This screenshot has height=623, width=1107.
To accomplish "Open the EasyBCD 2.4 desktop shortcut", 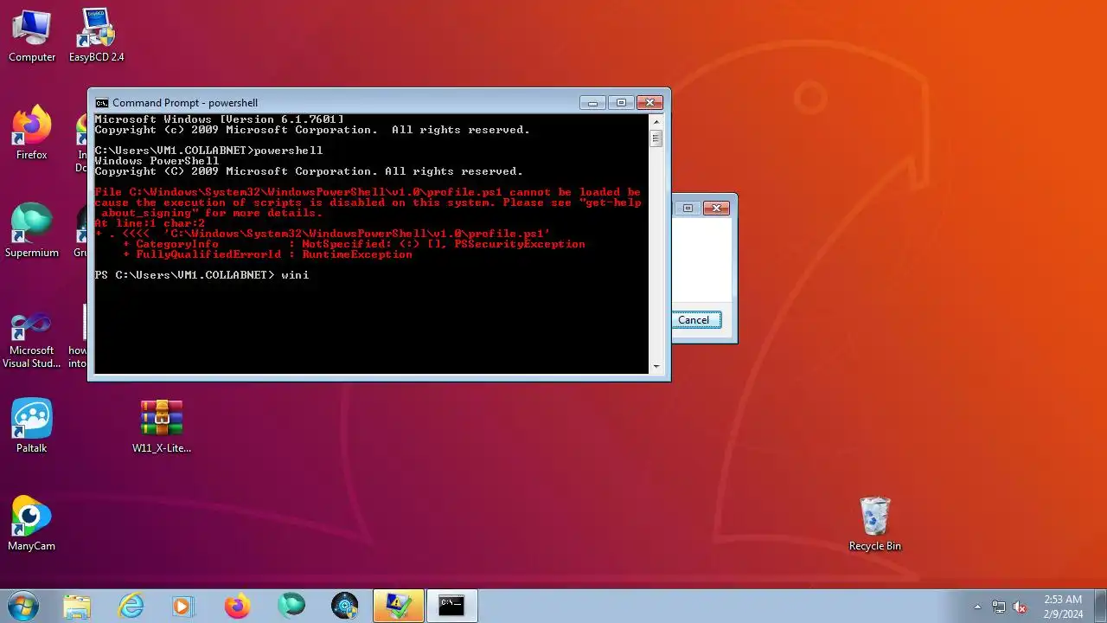I will click(x=96, y=36).
